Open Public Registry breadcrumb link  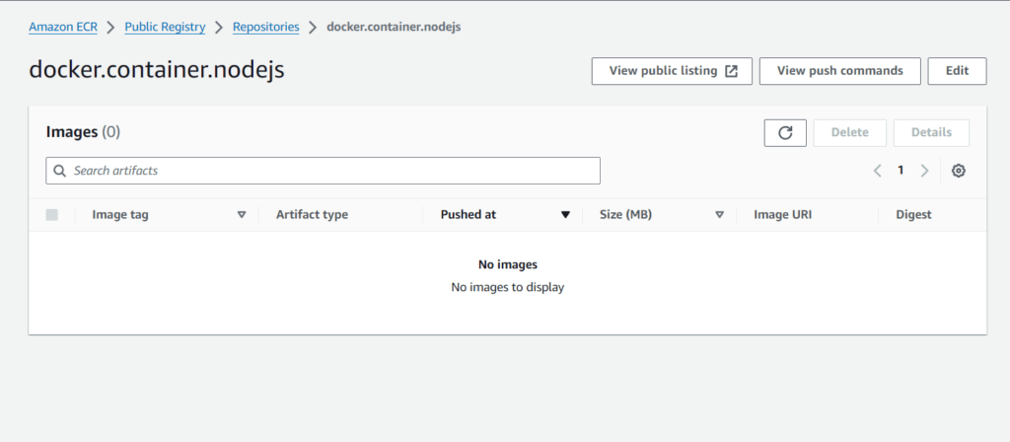point(165,27)
